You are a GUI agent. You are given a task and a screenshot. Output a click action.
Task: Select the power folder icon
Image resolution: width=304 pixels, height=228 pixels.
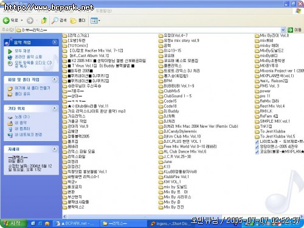pyautogui.click(x=257, y=91)
